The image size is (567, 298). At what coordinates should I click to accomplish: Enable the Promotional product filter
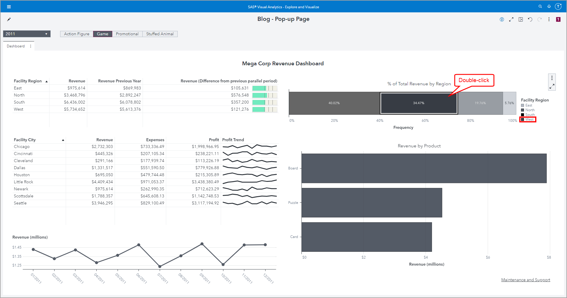[127, 34]
